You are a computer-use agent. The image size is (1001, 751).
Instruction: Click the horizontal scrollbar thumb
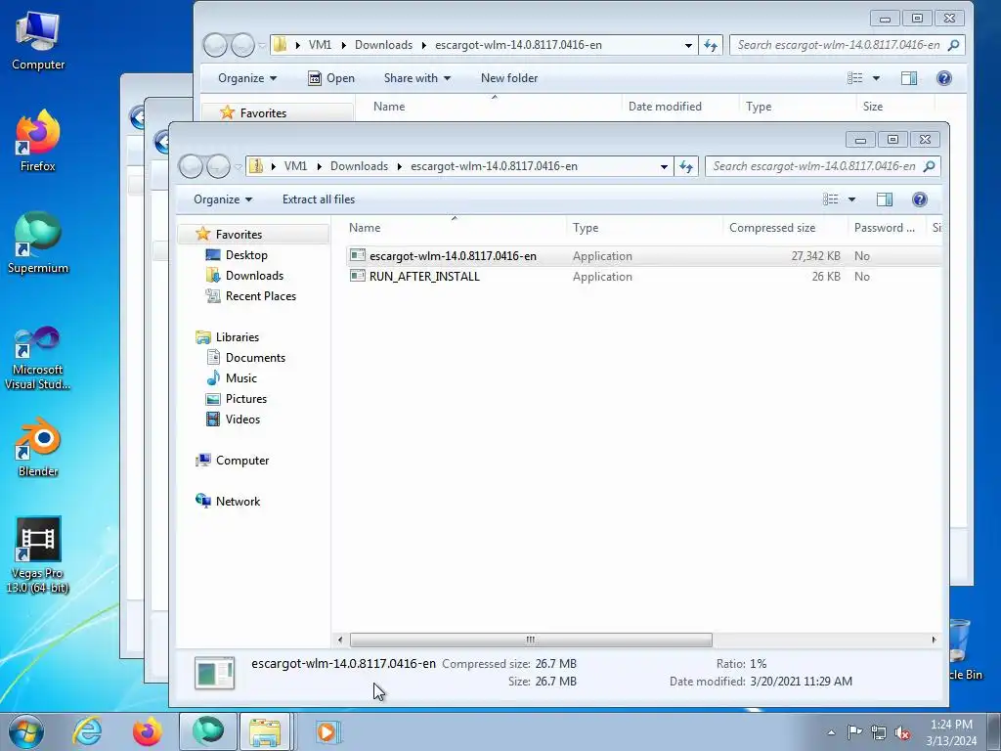tap(531, 640)
